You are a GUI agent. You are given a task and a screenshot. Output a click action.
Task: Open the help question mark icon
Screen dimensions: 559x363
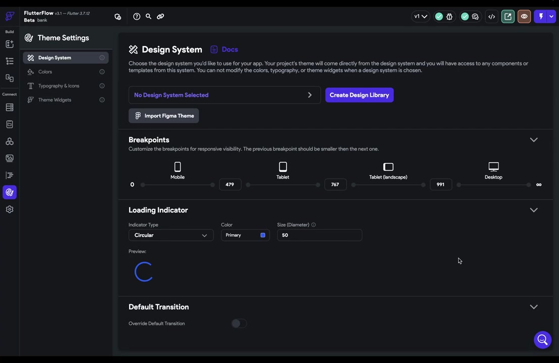137,17
